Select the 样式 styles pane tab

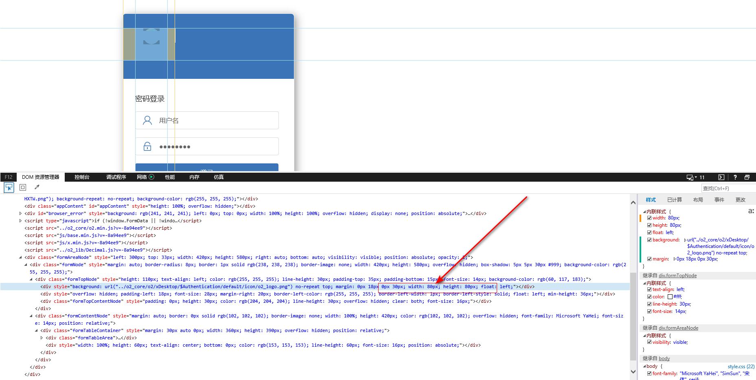point(651,200)
